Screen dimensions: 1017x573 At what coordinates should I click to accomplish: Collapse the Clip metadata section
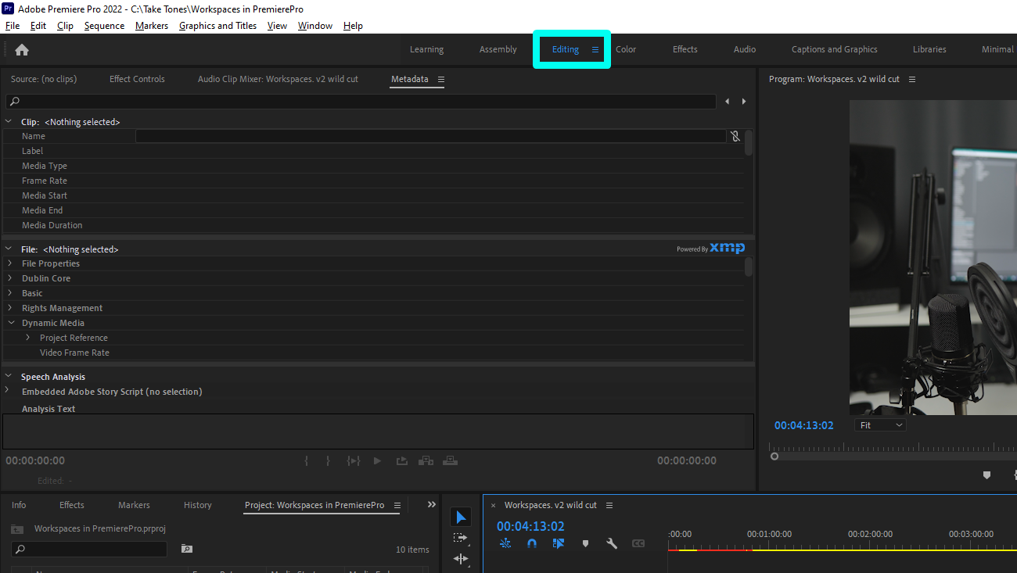pyautogui.click(x=9, y=122)
